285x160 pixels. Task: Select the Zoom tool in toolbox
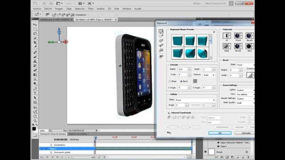click(35, 121)
